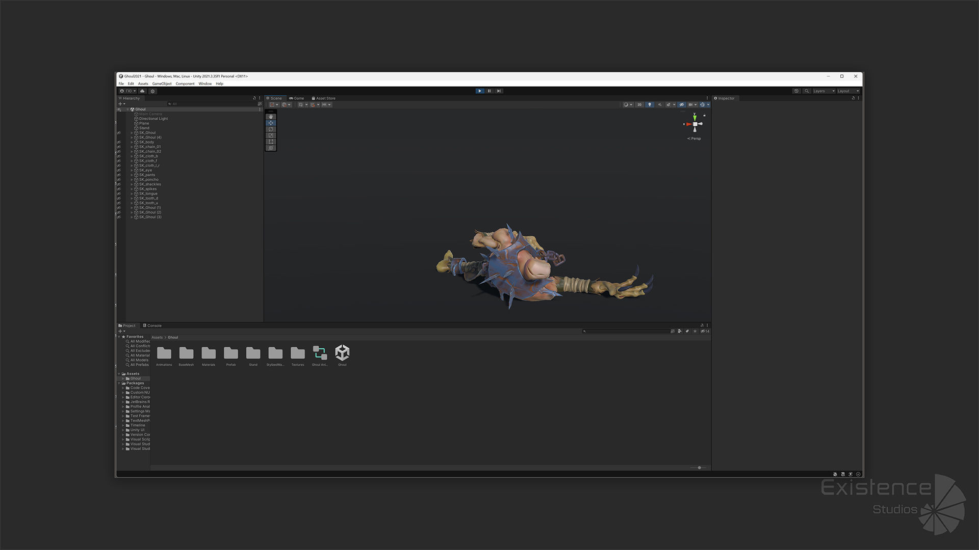Viewport: 979px width, 550px height.
Task: Select Directional Light in Hierarchy
Action: (153, 119)
